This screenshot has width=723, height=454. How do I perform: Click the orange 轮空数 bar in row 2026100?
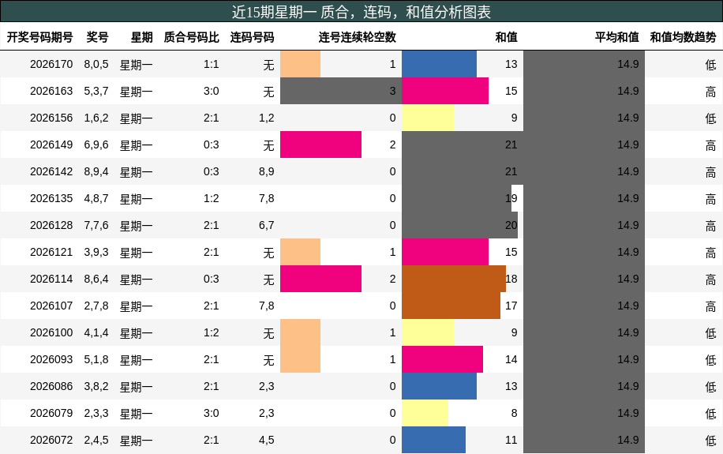click(300, 332)
